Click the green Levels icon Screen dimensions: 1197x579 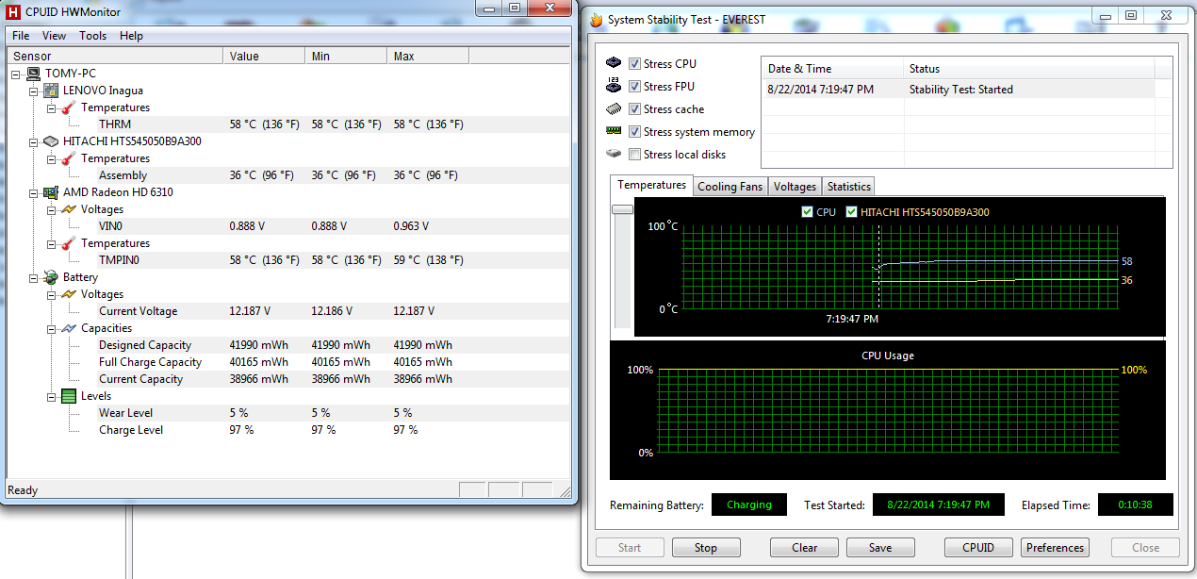tap(69, 396)
